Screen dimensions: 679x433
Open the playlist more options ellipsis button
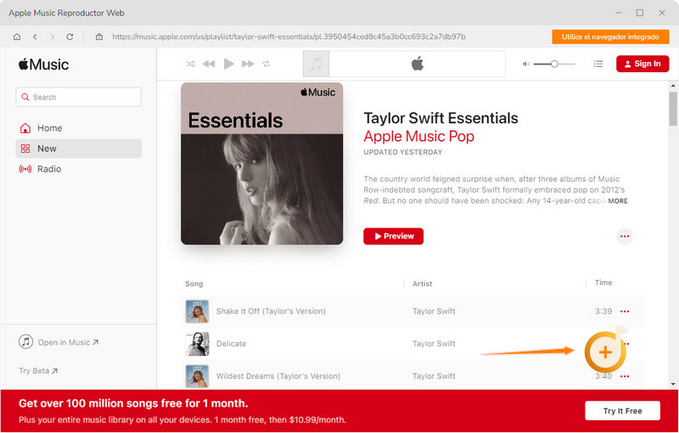pyautogui.click(x=625, y=236)
